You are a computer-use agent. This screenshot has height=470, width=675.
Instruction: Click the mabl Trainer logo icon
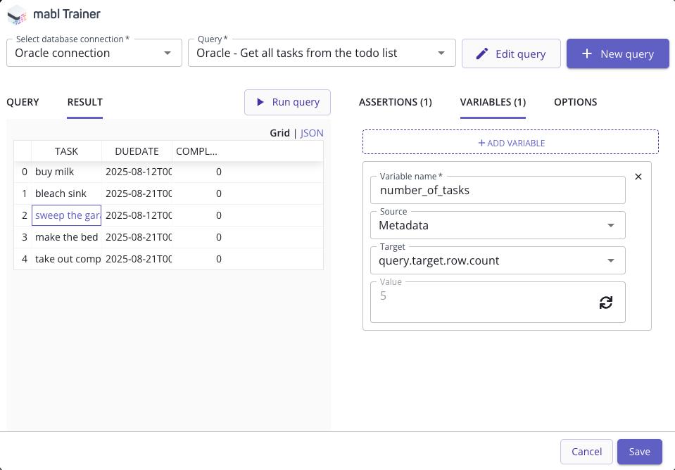coord(17,14)
